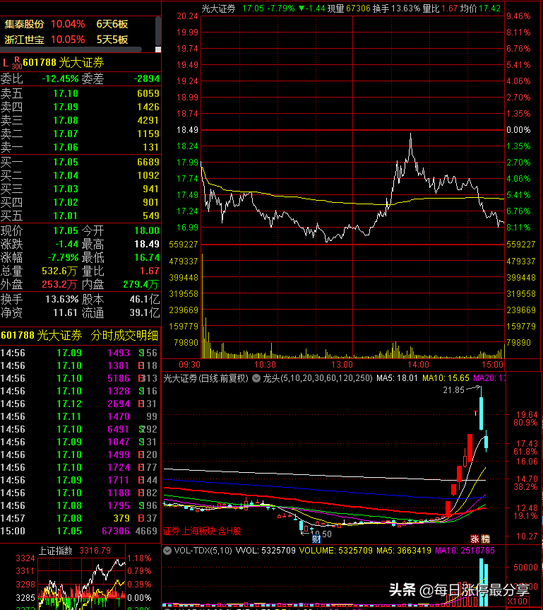Click the 14:00 time marker on intraday axis
The height and width of the screenshot is (610, 543).
[x=418, y=365]
